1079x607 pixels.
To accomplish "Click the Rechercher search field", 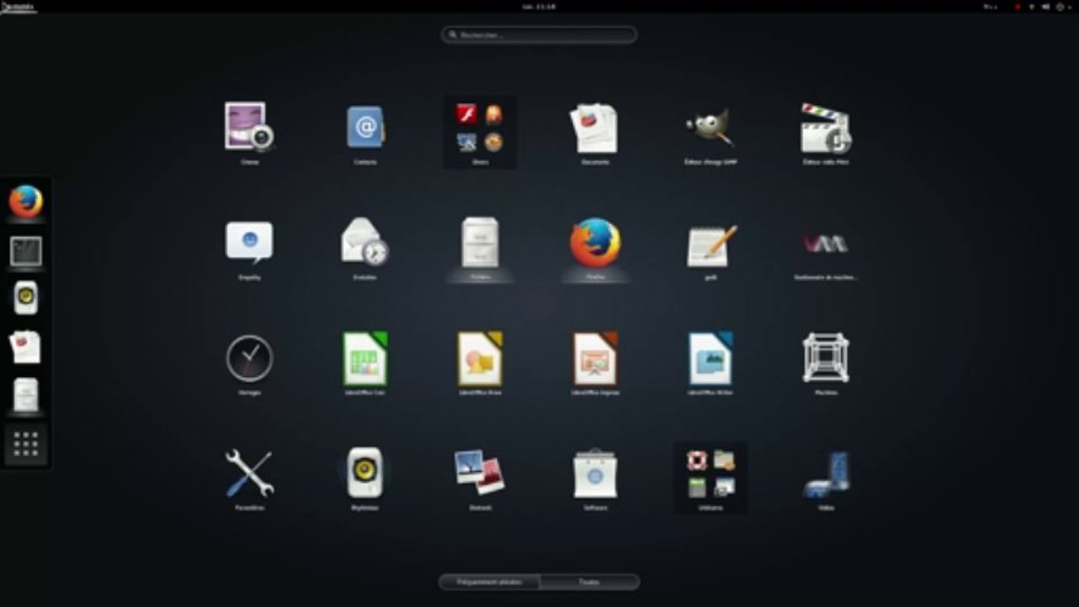I will (539, 35).
